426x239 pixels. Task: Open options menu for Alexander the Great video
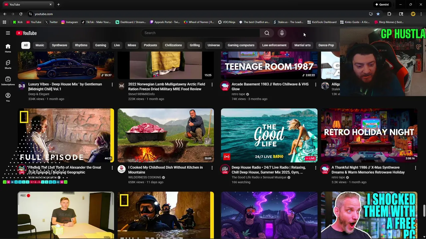point(112,168)
